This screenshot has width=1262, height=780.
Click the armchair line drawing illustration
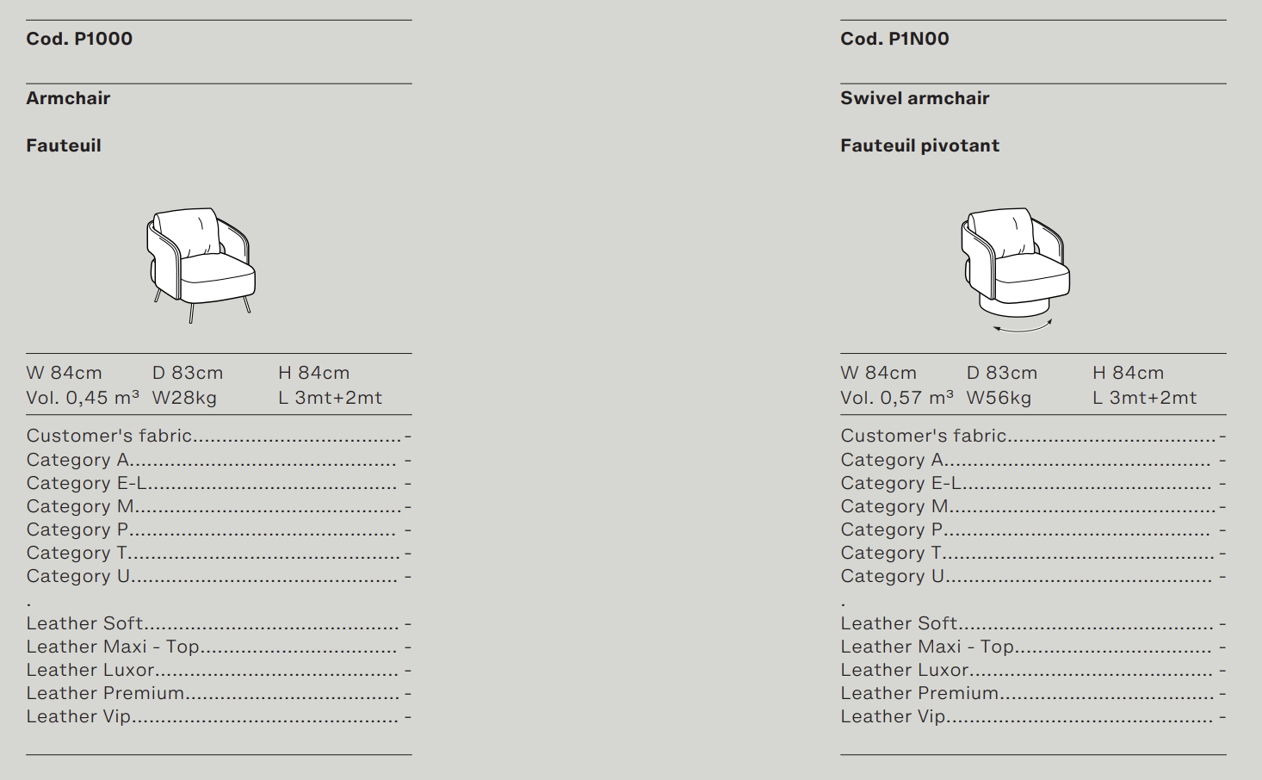pos(201,263)
